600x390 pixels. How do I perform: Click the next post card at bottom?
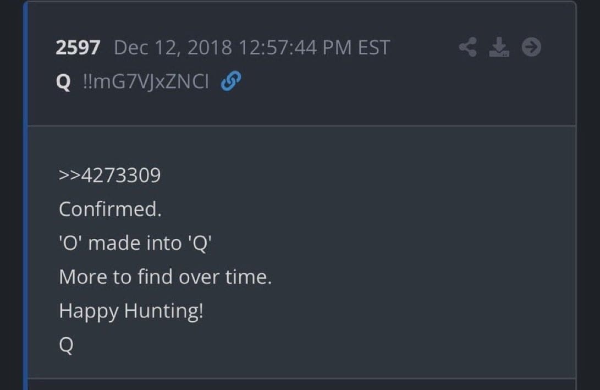pyautogui.click(x=301, y=384)
